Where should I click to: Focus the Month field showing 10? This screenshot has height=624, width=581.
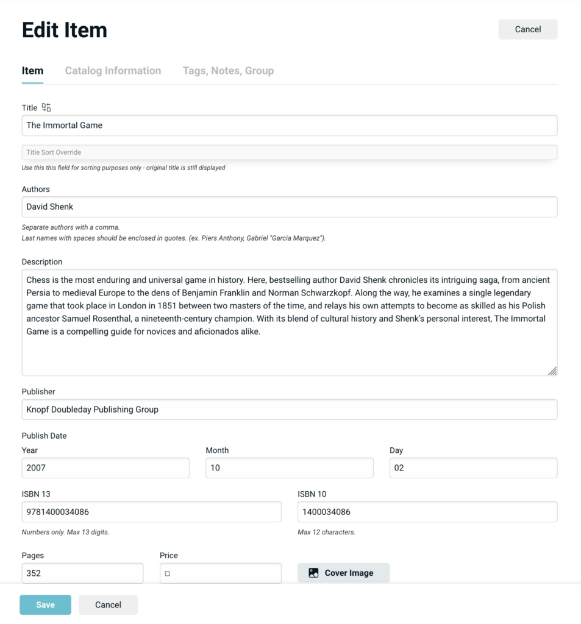(289, 468)
